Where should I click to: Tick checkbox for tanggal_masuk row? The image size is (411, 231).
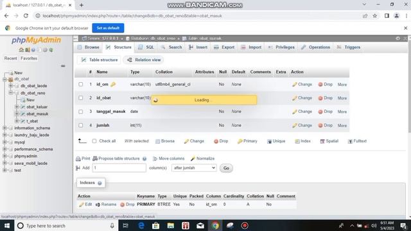click(81, 112)
